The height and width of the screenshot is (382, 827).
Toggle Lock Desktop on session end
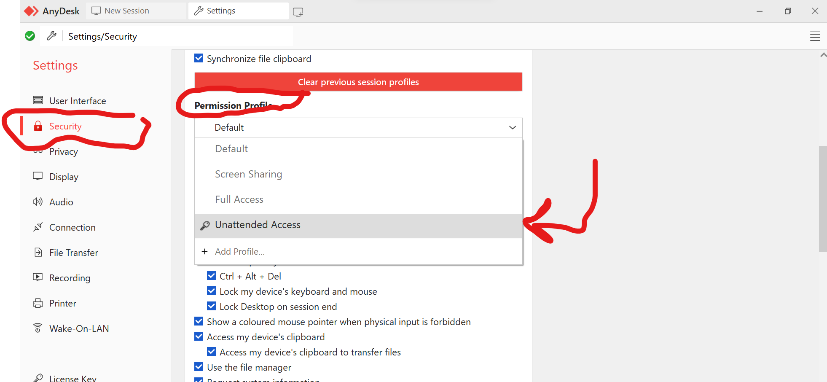coord(212,306)
